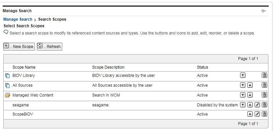Open the Managed Web Content scope
This screenshot has height=131, width=276.
33,95
